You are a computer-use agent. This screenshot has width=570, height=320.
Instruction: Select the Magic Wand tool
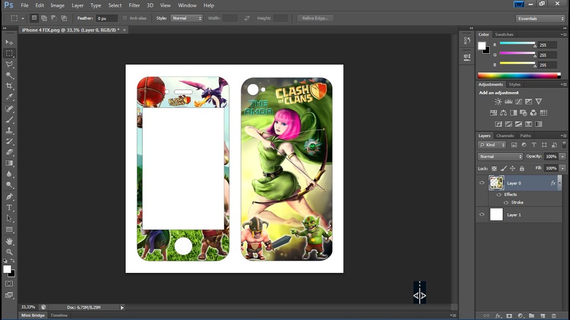9,75
